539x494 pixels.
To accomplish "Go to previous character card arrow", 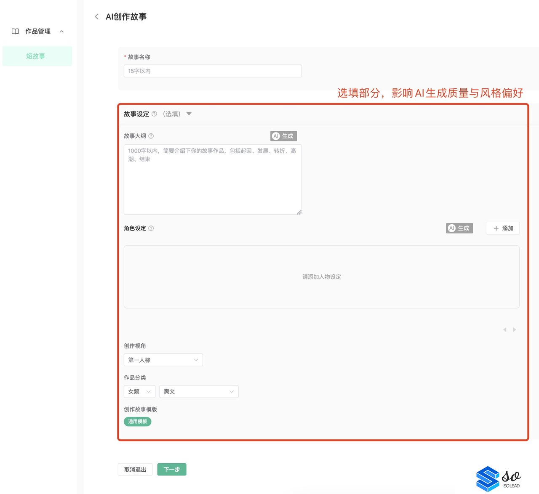I will point(505,329).
